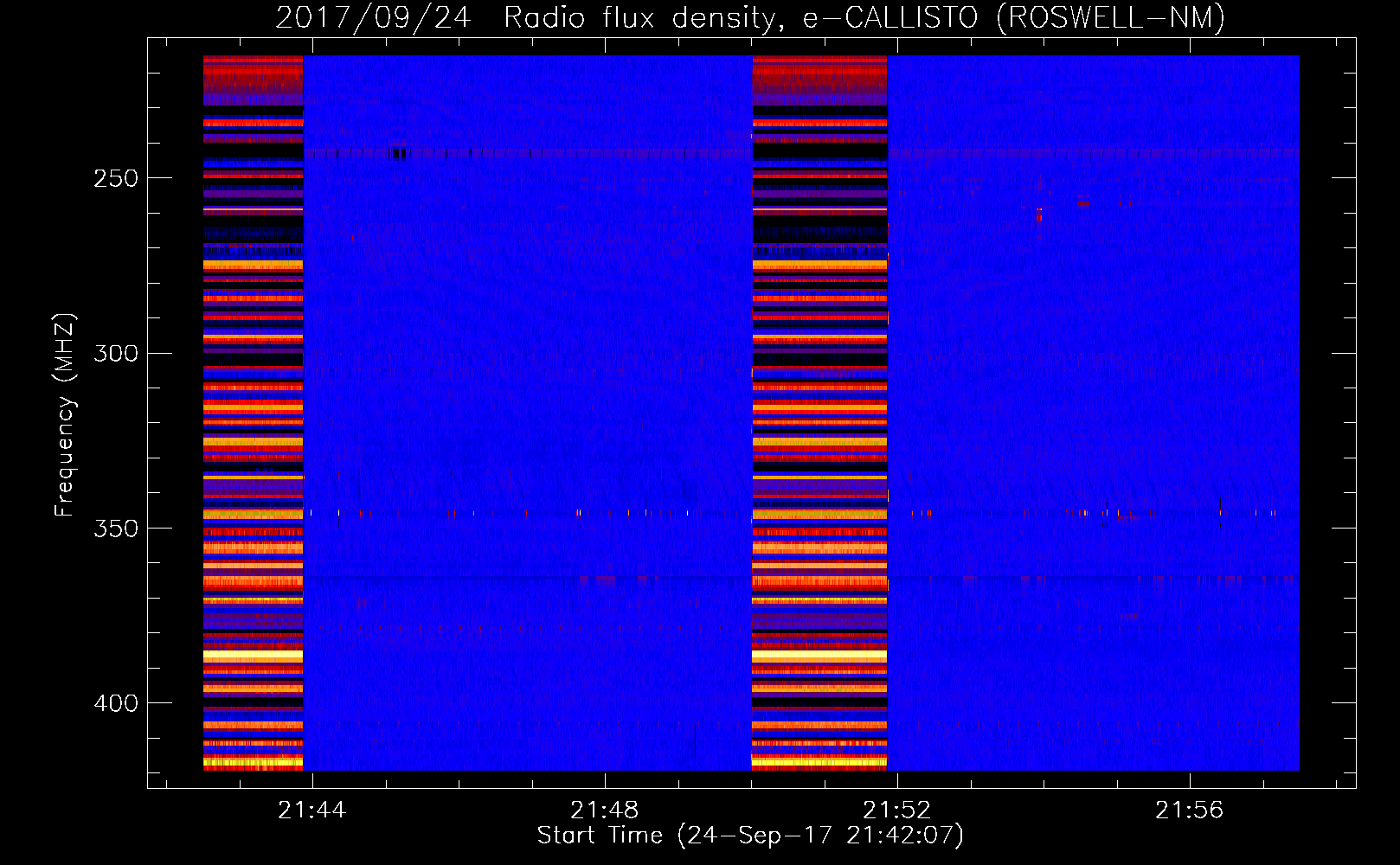Click the 300 frequency axis label
The width and height of the screenshot is (1400, 865).
click(116, 354)
